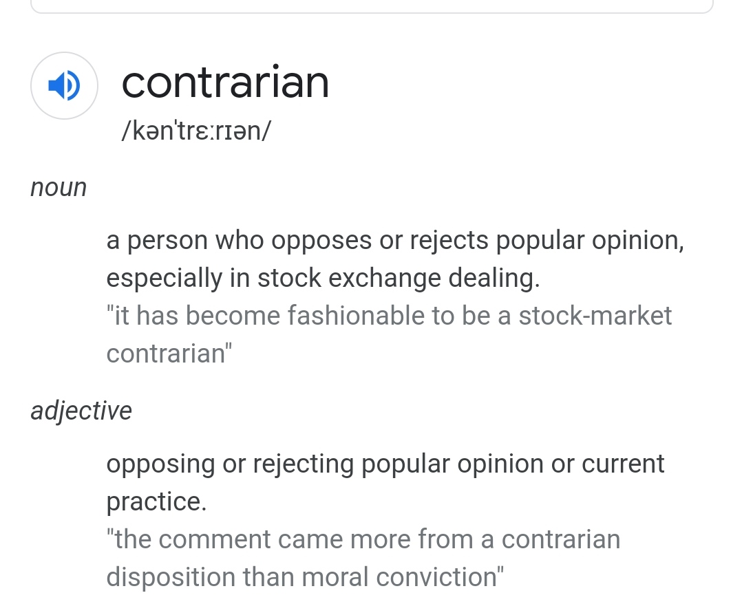The height and width of the screenshot is (604, 742).
Task: Click the noun definition starting "a person who opposes"
Action: (x=395, y=259)
